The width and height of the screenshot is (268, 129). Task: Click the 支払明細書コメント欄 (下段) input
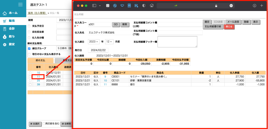click(180, 33)
